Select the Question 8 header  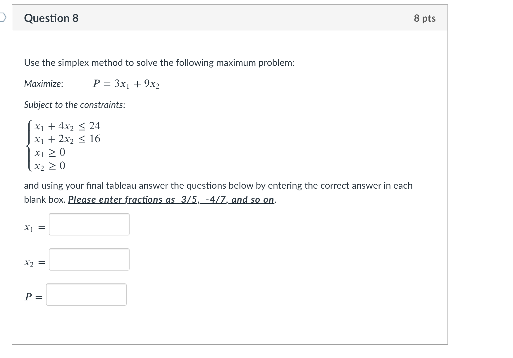tap(51, 18)
